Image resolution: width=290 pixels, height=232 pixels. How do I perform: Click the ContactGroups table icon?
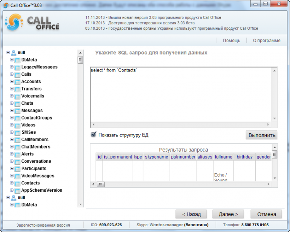point(17,118)
